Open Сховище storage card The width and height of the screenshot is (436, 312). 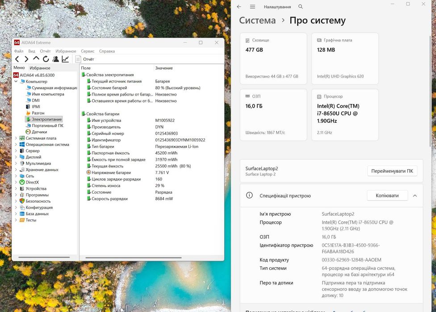273,58
